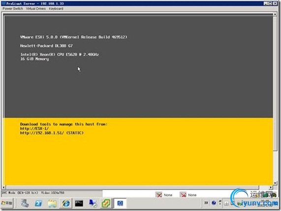Click the Video:1024x768 status text
Screen dimensions: 281x211
[x=53, y=193]
